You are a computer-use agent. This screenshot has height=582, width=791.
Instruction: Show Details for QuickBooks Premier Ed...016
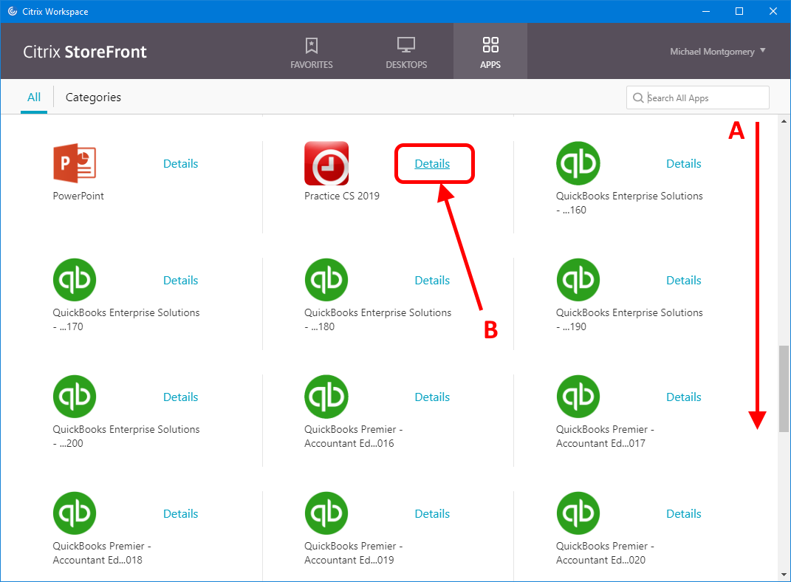[x=432, y=397]
